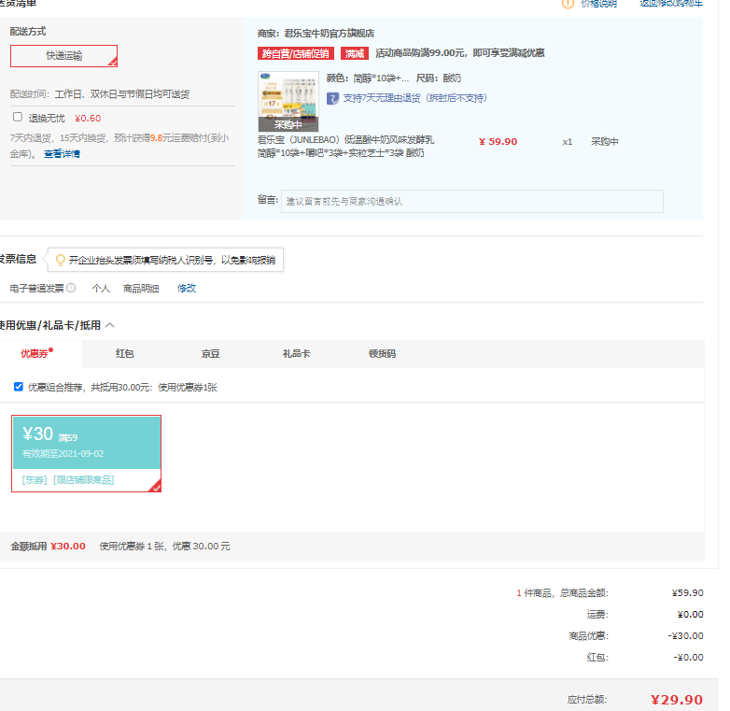This screenshot has width=730, height=711.
Task: Switch to the 礼品卡 tab
Action: coord(296,354)
